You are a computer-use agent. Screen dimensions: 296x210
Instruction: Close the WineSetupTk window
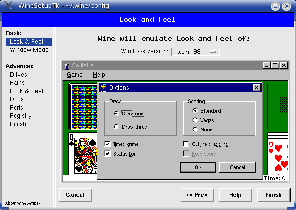(286, 6)
